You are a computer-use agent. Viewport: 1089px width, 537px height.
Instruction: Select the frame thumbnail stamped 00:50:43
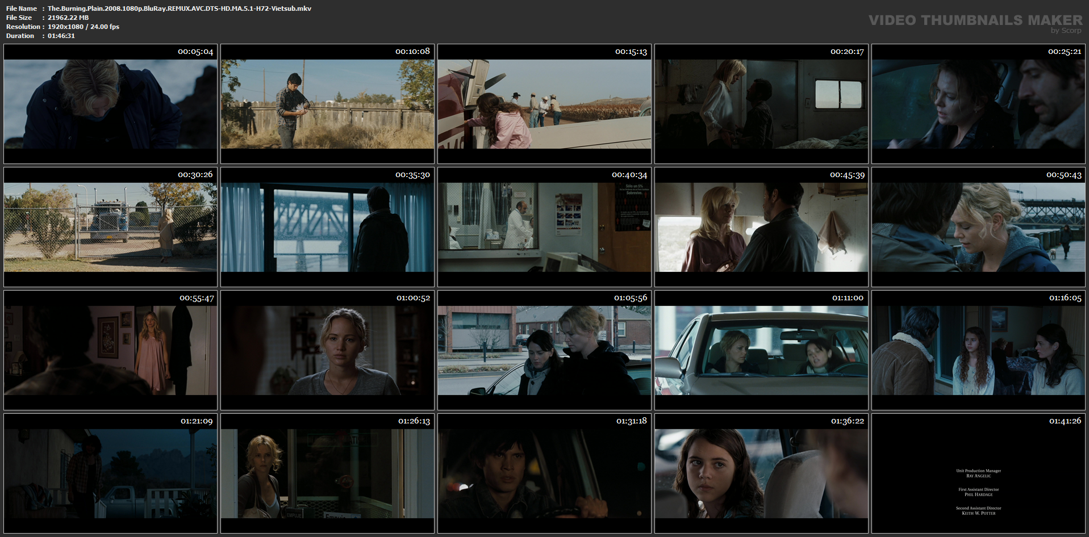978,227
